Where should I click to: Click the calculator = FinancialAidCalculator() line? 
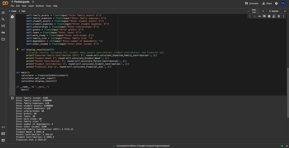pos(45,75)
